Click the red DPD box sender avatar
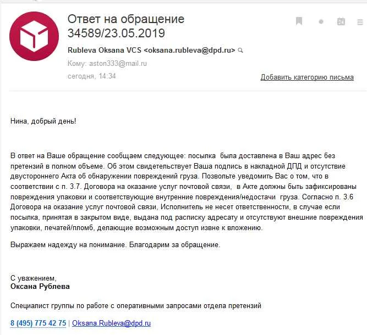This screenshot has height=335, width=367. click(x=34, y=36)
